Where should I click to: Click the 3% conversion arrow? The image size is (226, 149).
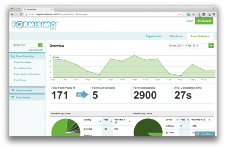[82, 95]
